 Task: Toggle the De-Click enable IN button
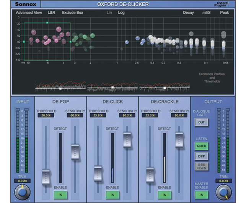pyautogui.click(x=112, y=195)
